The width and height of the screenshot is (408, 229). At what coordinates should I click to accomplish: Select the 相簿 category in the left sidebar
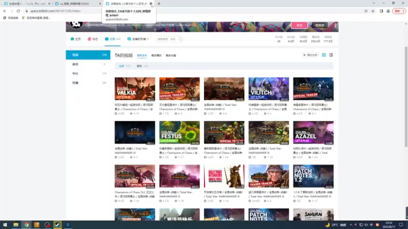pyautogui.click(x=88, y=83)
